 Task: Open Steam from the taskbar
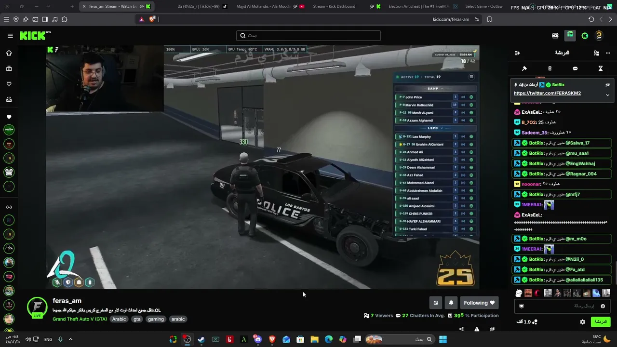pos(201,339)
